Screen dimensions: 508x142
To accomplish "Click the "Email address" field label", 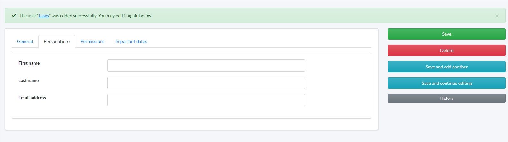I will [x=32, y=98].
